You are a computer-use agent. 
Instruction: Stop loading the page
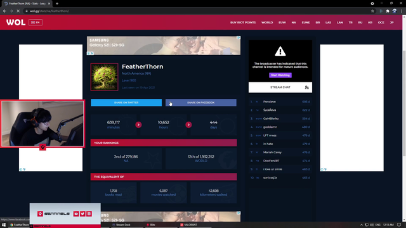click(x=18, y=11)
